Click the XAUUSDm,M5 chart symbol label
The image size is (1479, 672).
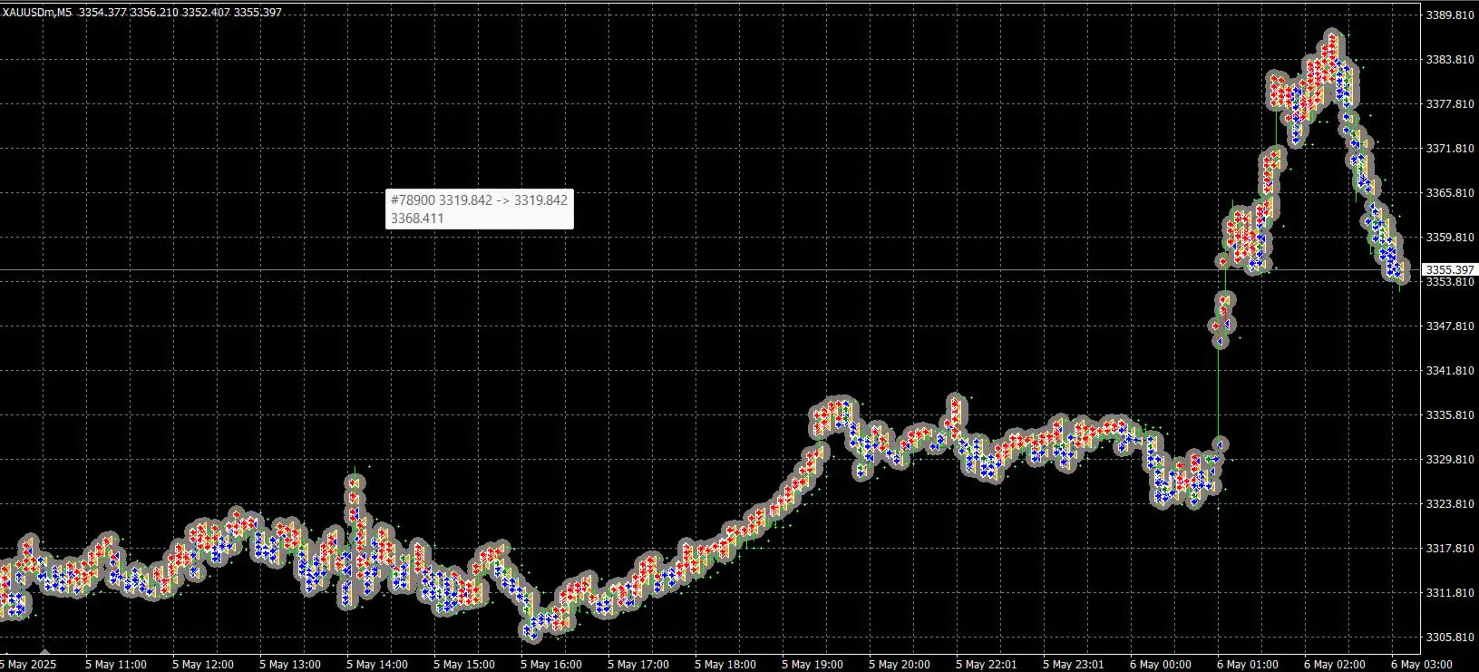(x=36, y=13)
